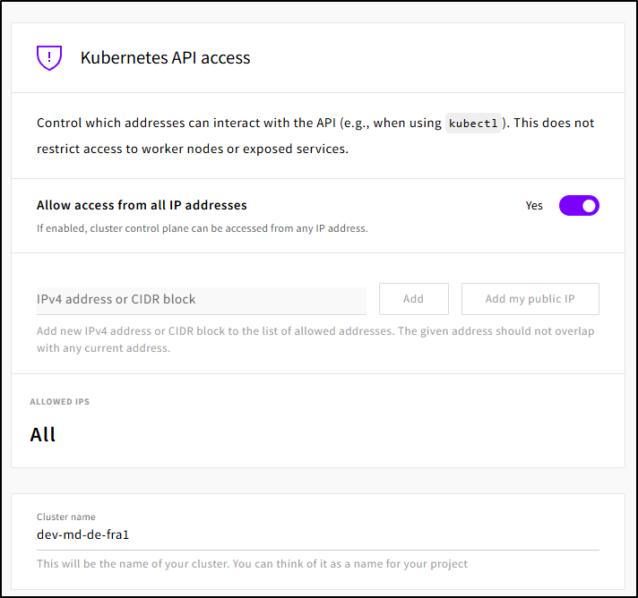This screenshot has width=638, height=598.
Task: Click the ALLOWED IPS section label
Action: 60,402
